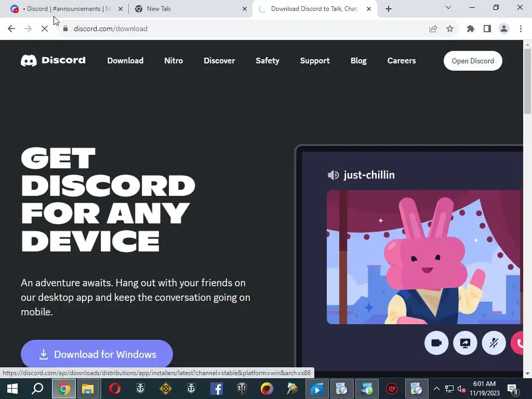Viewport: 532px width, 399px height.
Task: Open the notification center with 3 alerts
Action: [513, 389]
